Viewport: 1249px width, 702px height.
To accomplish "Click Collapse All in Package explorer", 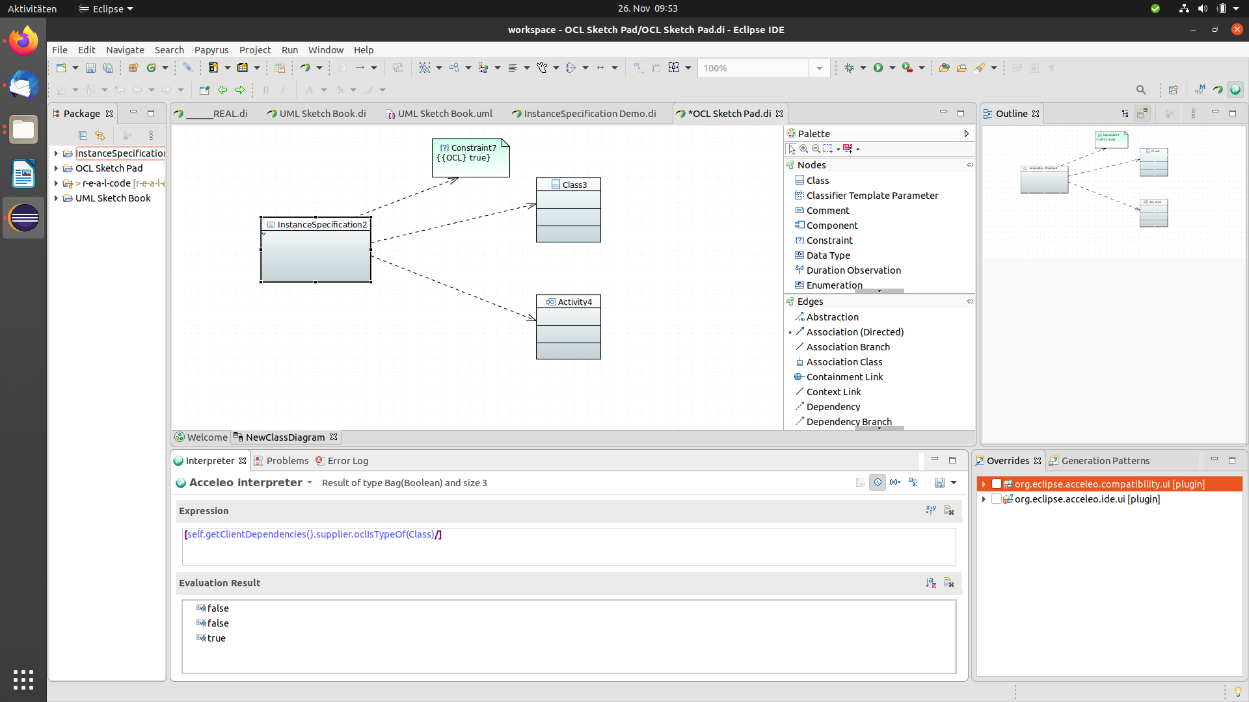I will (83, 135).
